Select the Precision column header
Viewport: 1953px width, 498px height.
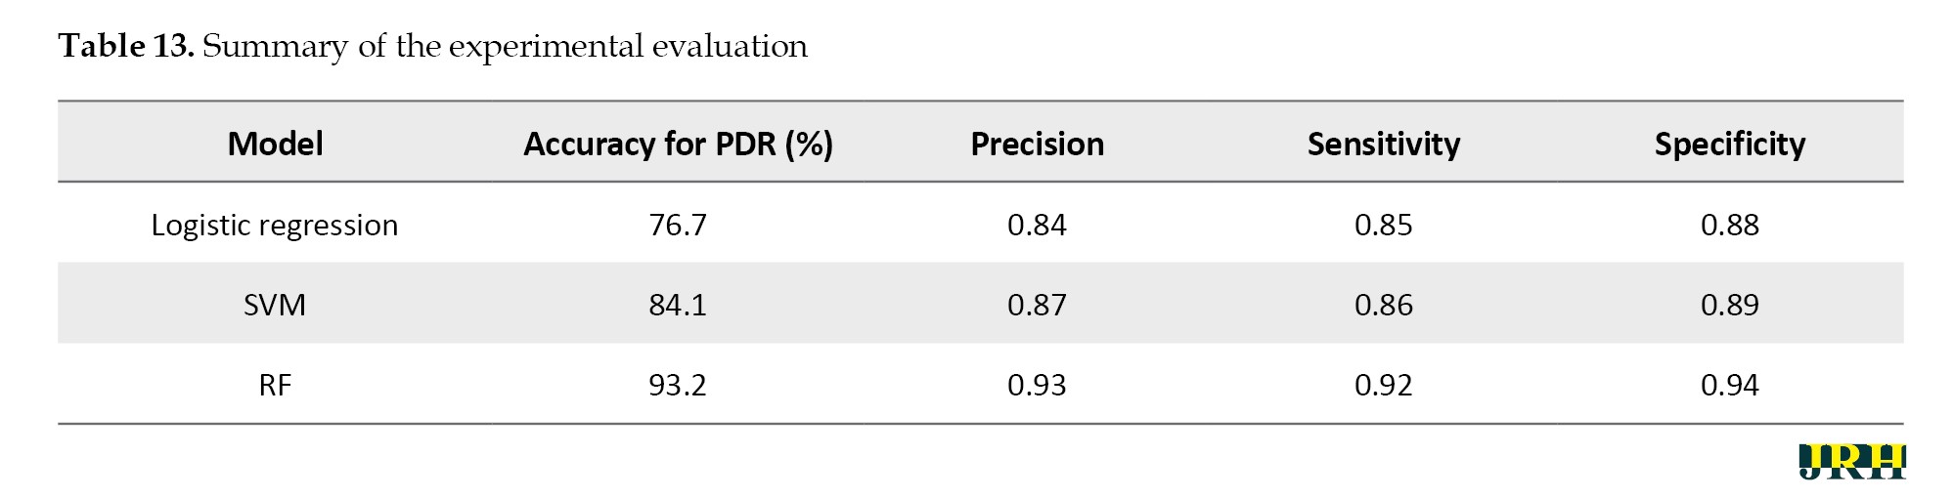pos(1037,145)
